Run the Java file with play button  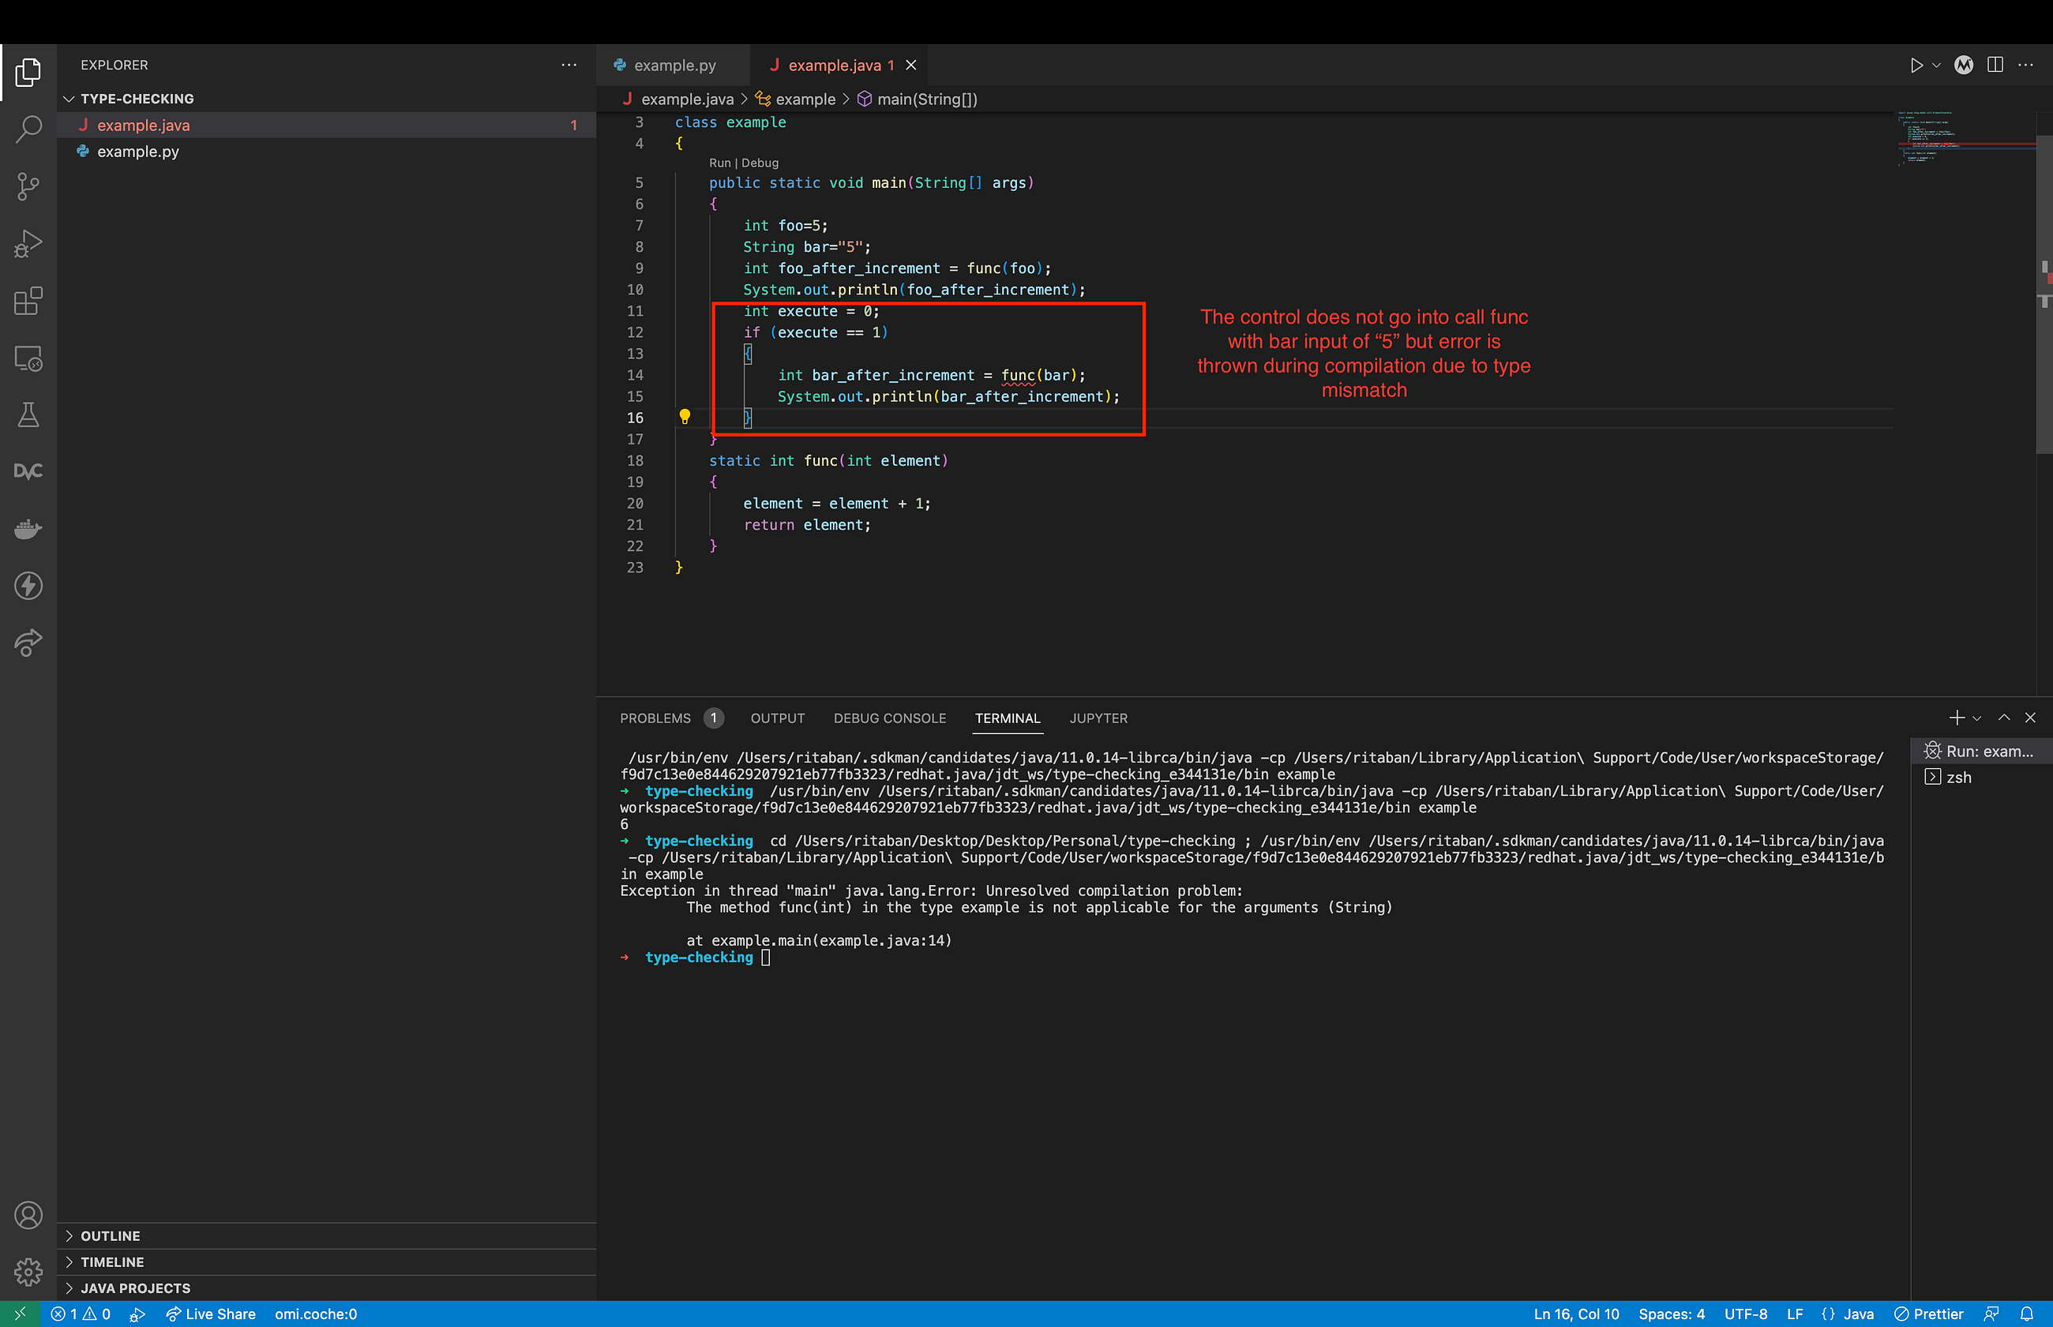[x=1915, y=66]
